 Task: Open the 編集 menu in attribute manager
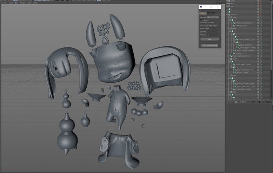[x=236, y=102]
